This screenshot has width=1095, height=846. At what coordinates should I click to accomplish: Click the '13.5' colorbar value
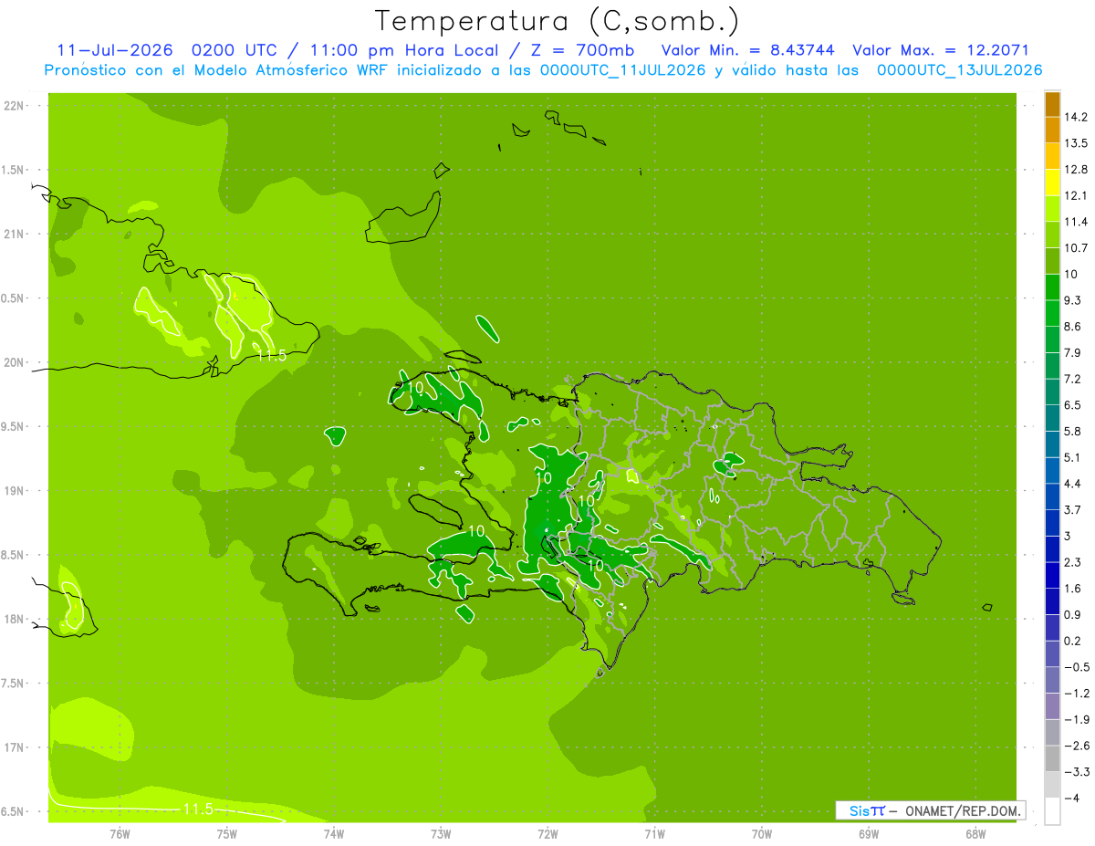tap(1076, 143)
